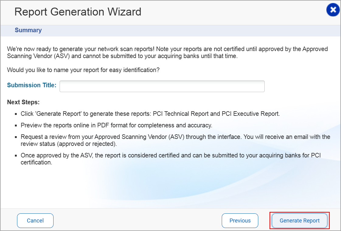Close the Report Generation Wizard dialog
The image size is (341, 231).
point(333,10)
